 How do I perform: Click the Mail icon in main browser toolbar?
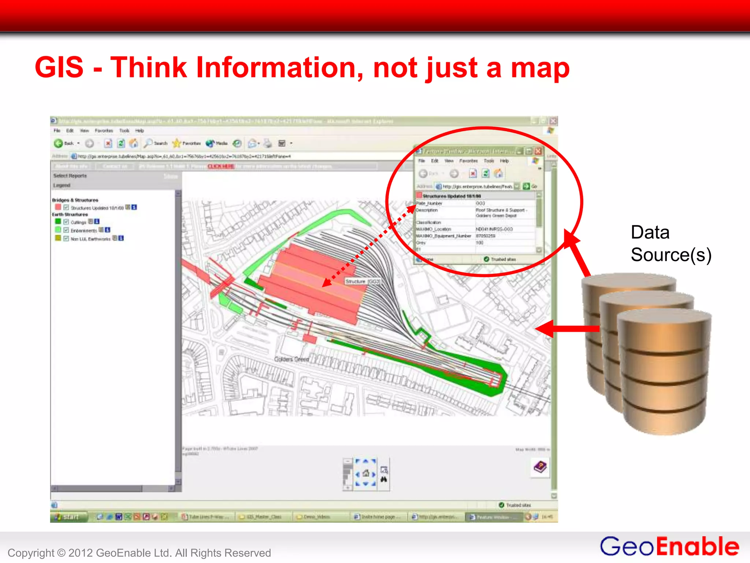point(252,143)
